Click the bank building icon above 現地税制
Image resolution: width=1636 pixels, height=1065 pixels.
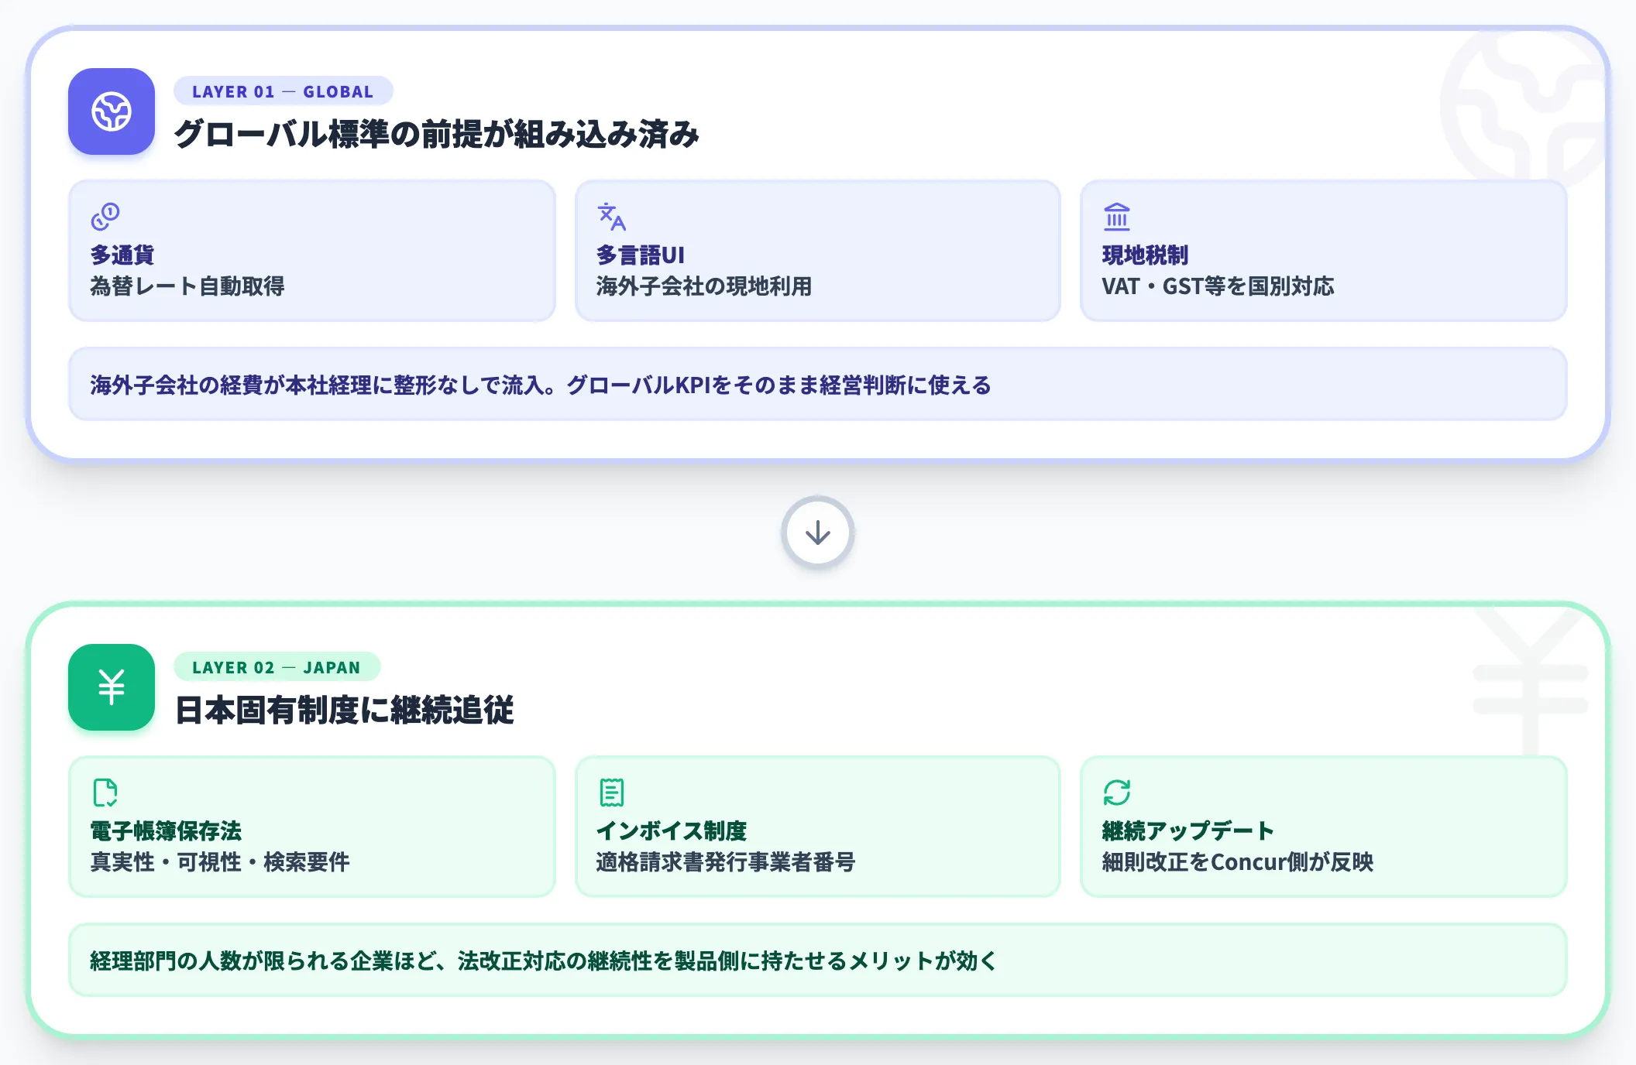pyautogui.click(x=1117, y=217)
